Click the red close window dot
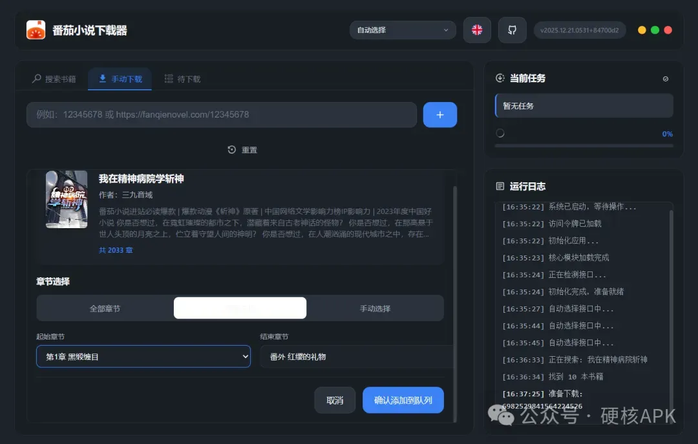698x444 pixels. coord(668,30)
